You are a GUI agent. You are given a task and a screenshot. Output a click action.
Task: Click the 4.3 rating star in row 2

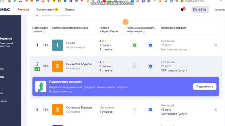click(106, 62)
